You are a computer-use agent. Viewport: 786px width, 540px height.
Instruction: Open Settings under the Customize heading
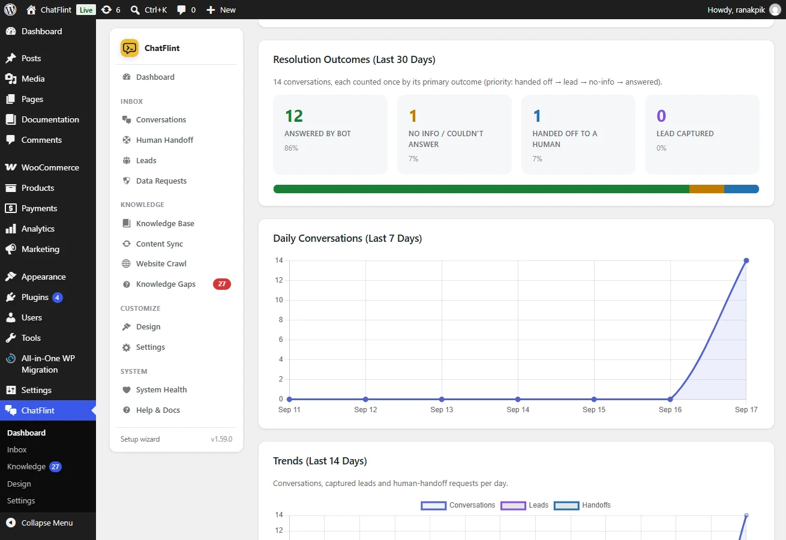pyautogui.click(x=176, y=347)
